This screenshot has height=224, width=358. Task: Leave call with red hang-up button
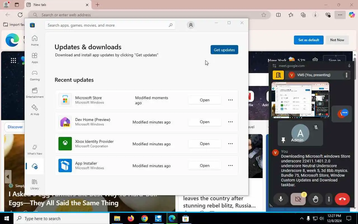click(x=342, y=199)
